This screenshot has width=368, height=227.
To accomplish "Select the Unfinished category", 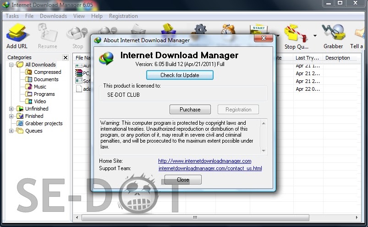I will click(33, 109).
